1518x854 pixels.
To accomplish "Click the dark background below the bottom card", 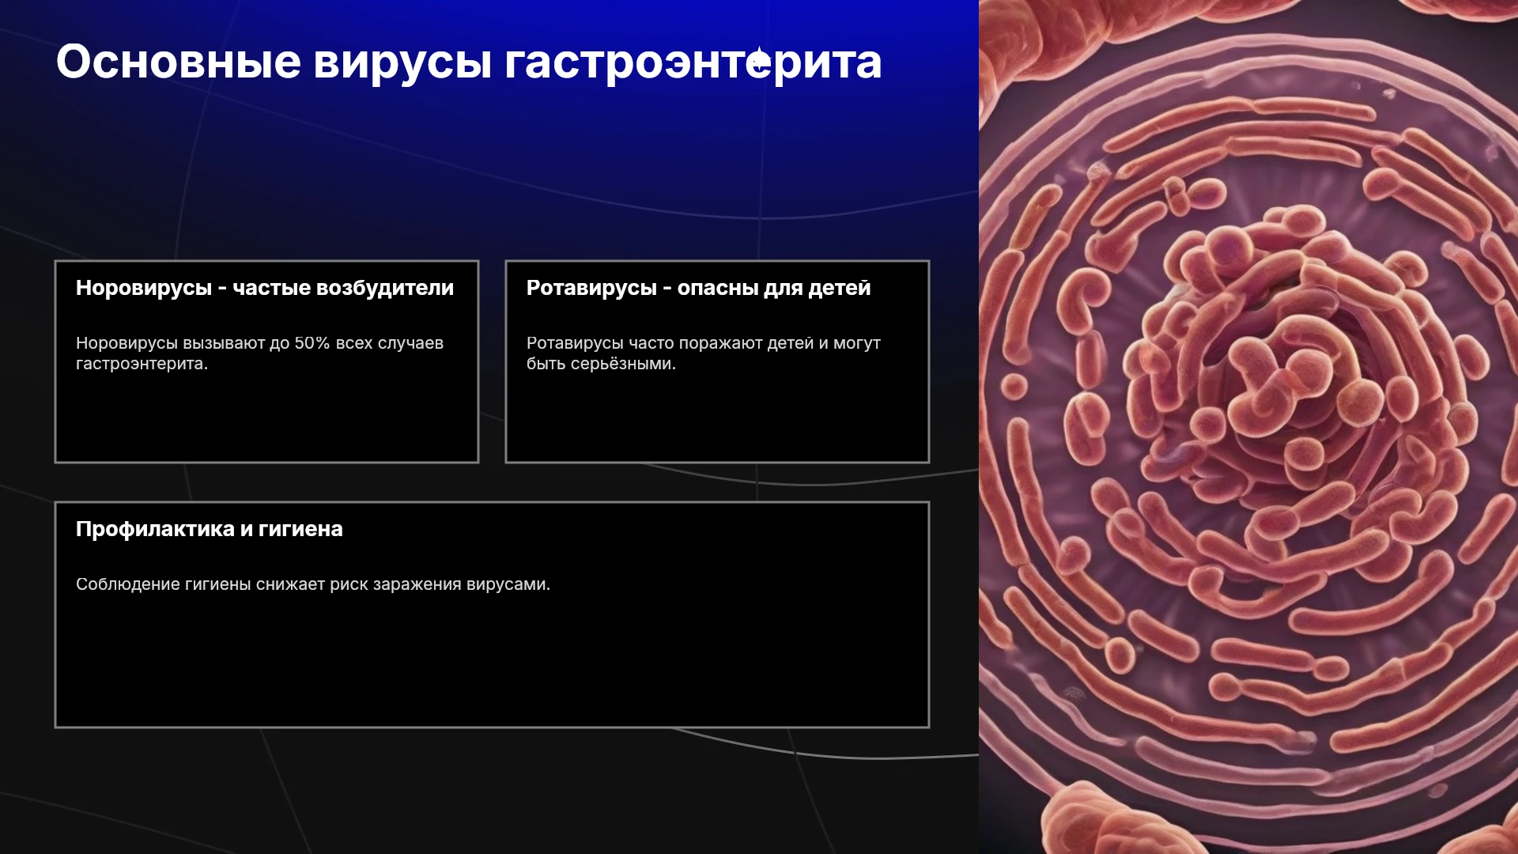I will pos(490,791).
